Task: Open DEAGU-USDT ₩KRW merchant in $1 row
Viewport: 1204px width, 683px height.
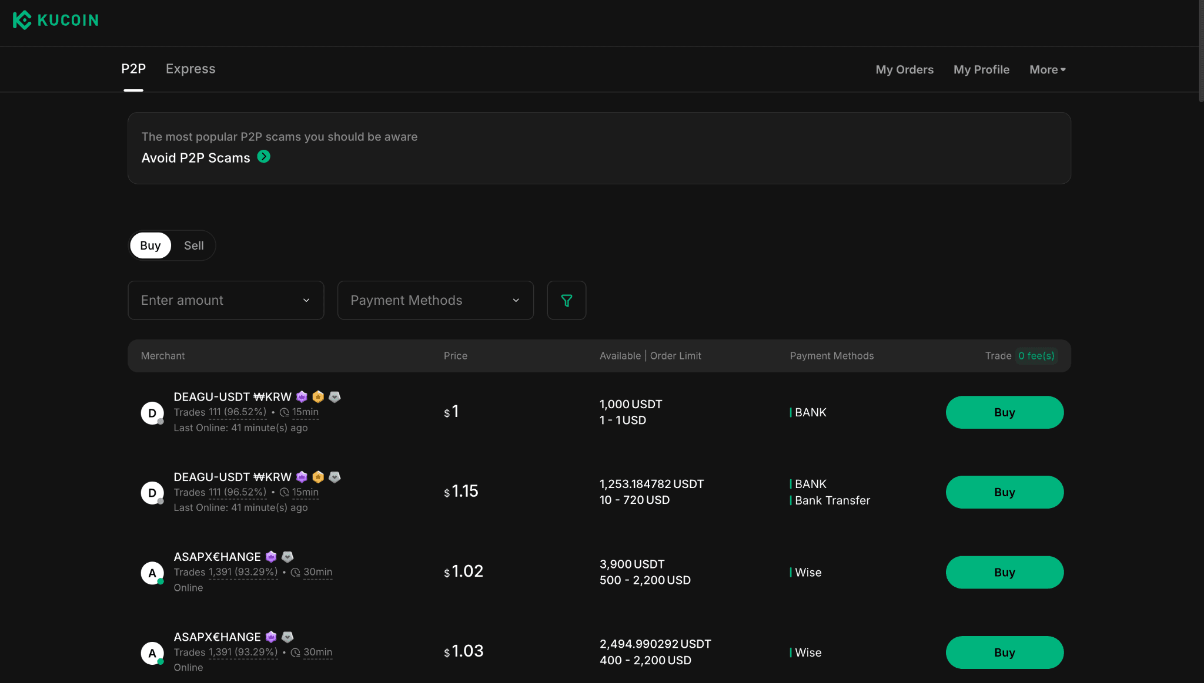Action: coord(232,397)
